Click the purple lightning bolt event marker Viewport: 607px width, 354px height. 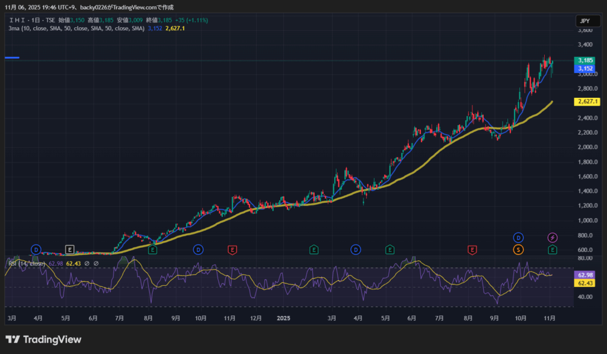[552, 238]
